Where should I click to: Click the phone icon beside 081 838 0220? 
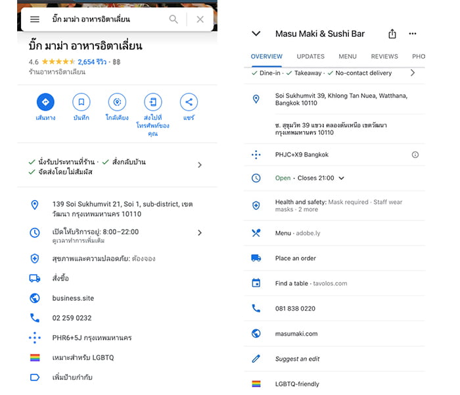[256, 308]
